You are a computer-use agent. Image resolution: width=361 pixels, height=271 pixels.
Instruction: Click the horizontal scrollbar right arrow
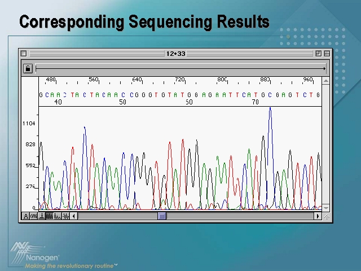point(318,216)
